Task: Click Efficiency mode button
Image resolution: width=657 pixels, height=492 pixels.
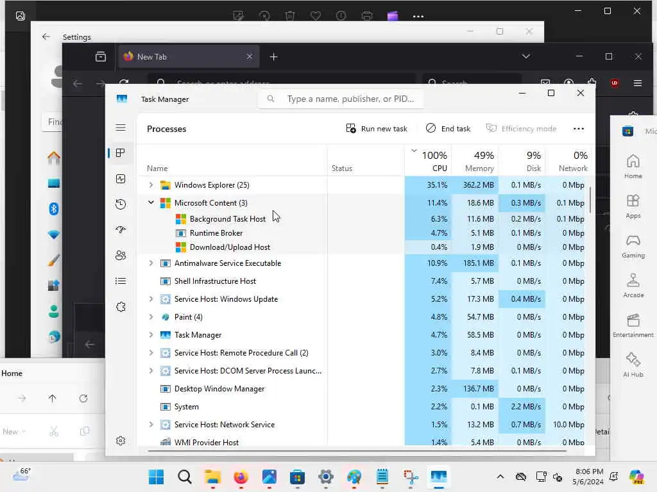Action: 521,128
